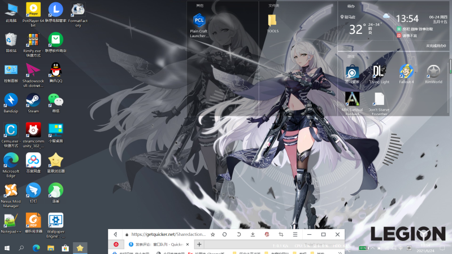
Task: Open Edge from the taskbar
Action: tap(36, 248)
